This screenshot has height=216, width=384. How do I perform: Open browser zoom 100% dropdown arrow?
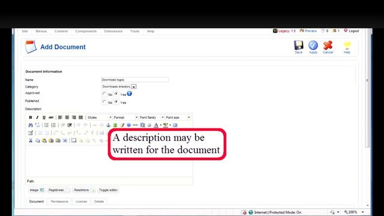tap(362, 212)
